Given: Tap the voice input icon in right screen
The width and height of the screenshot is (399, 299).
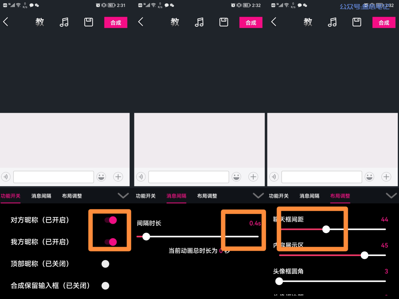Looking at the screenshot, I should tap(274, 177).
